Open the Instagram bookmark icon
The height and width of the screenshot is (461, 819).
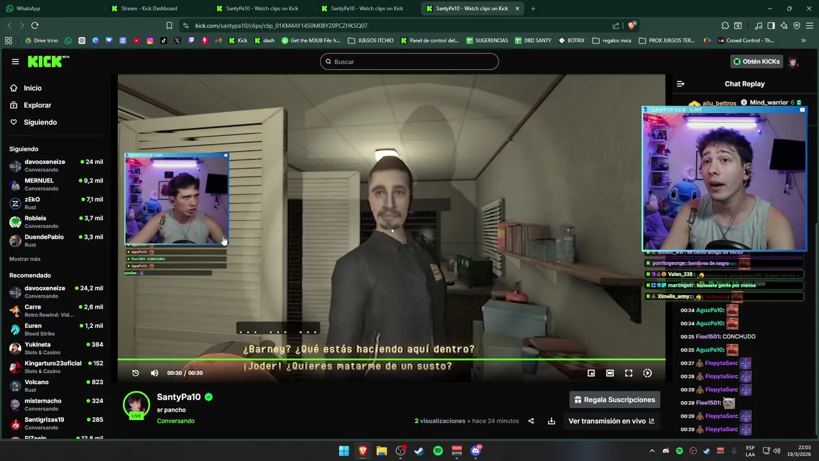coord(150,40)
